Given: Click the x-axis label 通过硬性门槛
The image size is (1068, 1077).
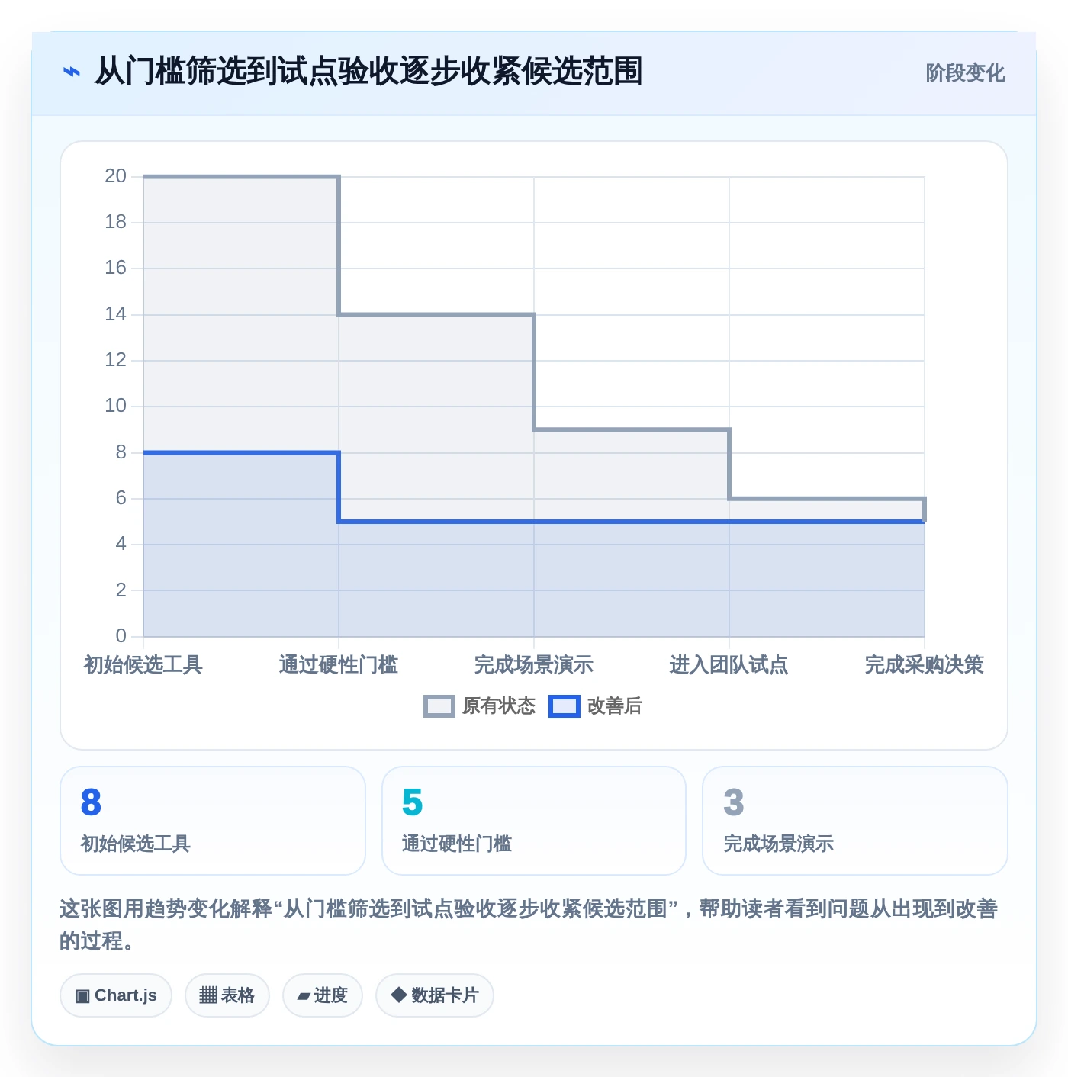Looking at the screenshot, I should 339,665.
